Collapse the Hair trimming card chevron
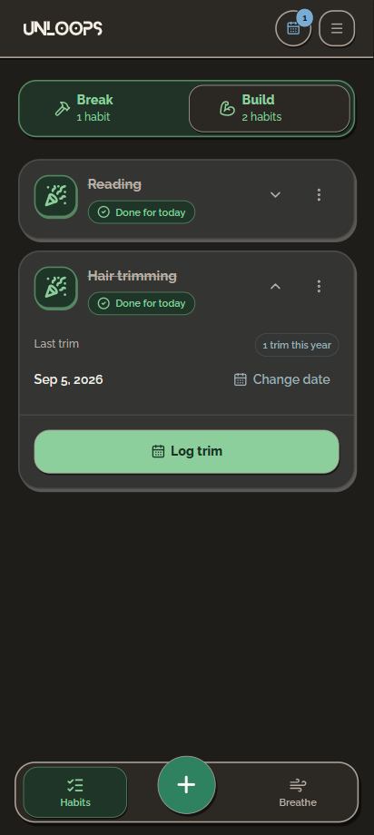 (275, 287)
